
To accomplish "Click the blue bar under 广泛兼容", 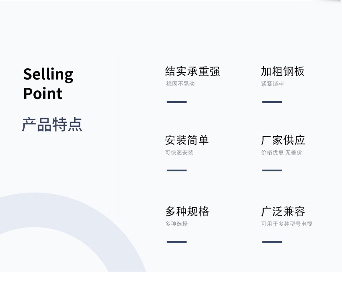I will point(272,242).
